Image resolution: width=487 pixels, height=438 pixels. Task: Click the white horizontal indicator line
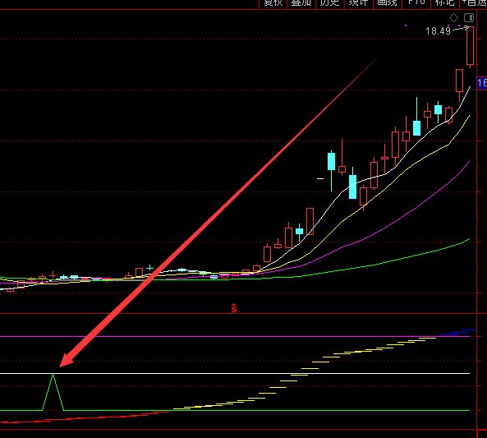tap(235, 373)
